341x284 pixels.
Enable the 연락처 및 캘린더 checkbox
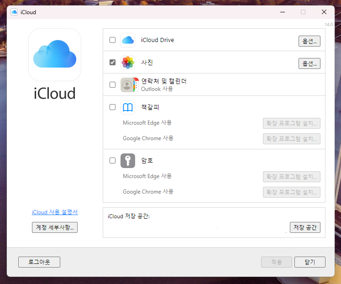coord(112,85)
